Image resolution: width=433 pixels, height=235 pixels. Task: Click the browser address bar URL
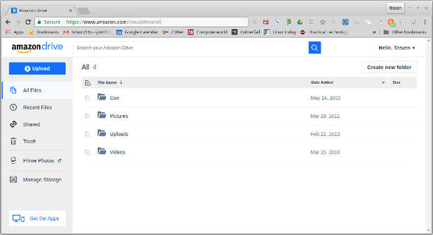pos(114,22)
